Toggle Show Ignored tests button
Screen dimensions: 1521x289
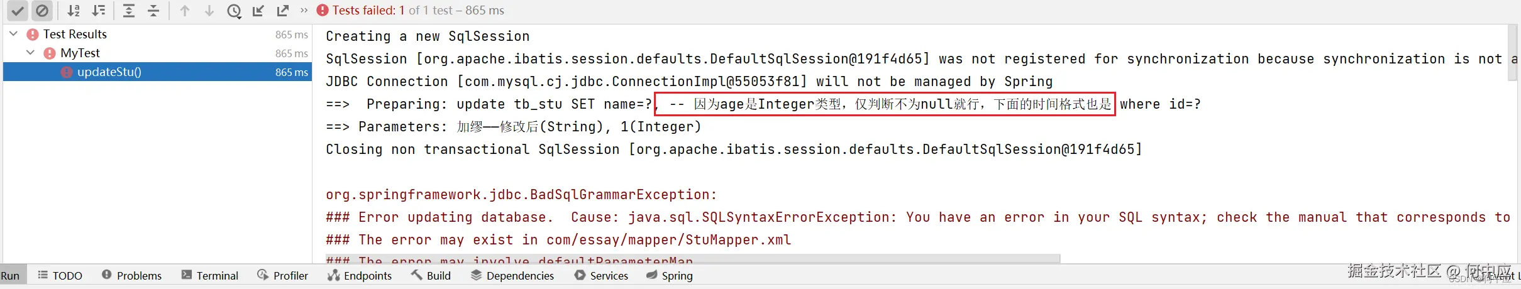[41, 11]
